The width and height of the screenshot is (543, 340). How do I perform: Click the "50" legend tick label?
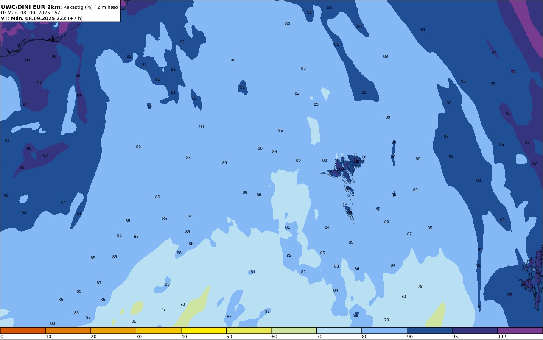[229, 337]
